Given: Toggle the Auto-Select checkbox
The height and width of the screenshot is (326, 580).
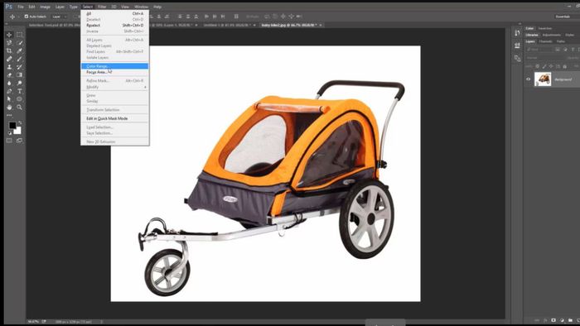Looking at the screenshot, I should coord(27,17).
